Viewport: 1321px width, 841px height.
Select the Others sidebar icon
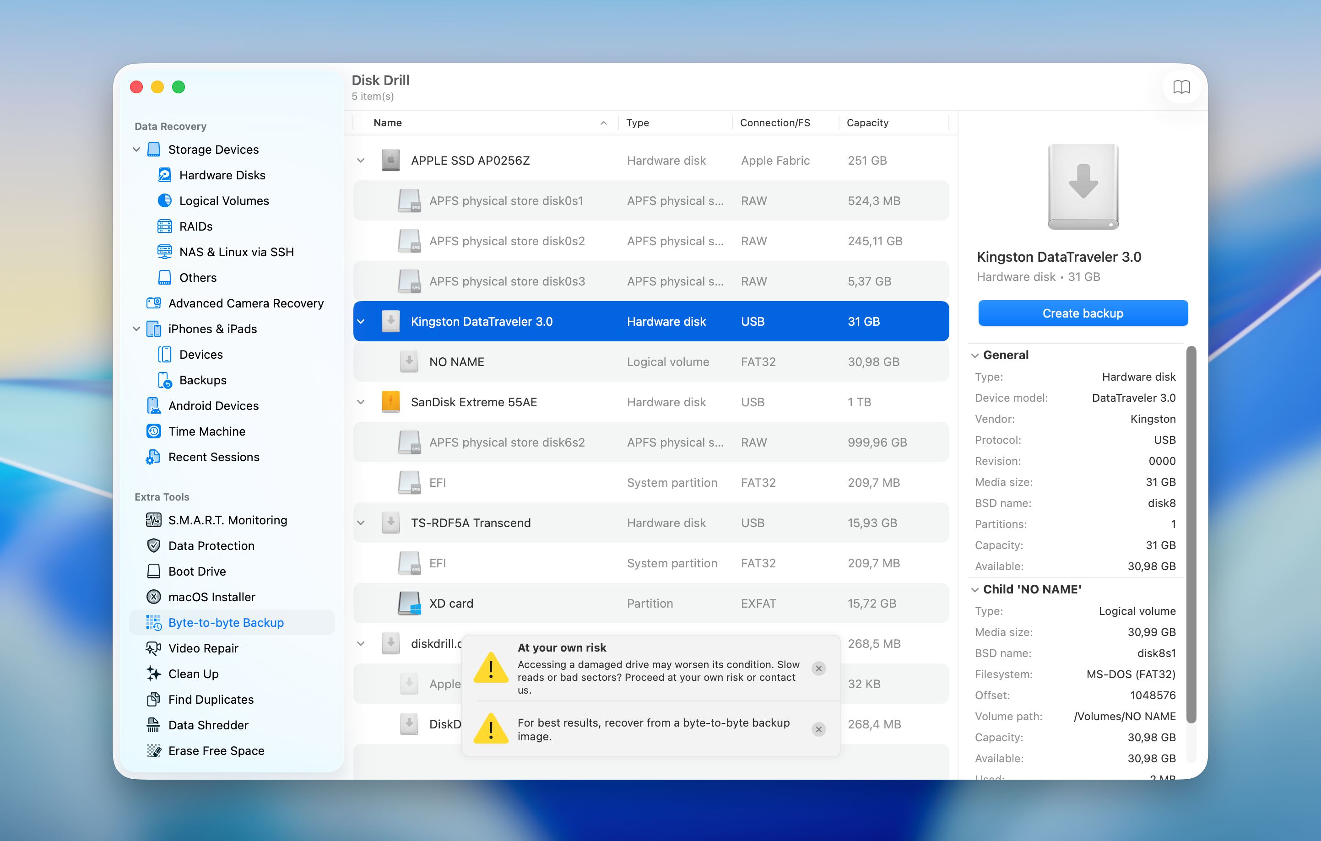[165, 277]
